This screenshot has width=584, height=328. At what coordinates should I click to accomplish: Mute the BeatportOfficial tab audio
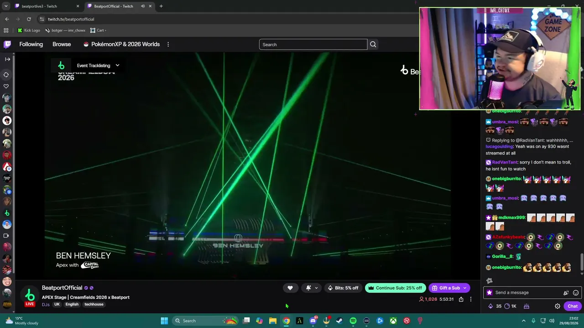[x=143, y=6]
